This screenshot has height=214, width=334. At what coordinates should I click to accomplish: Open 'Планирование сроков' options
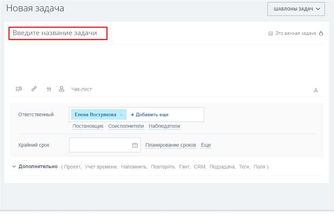pyautogui.click(x=171, y=145)
